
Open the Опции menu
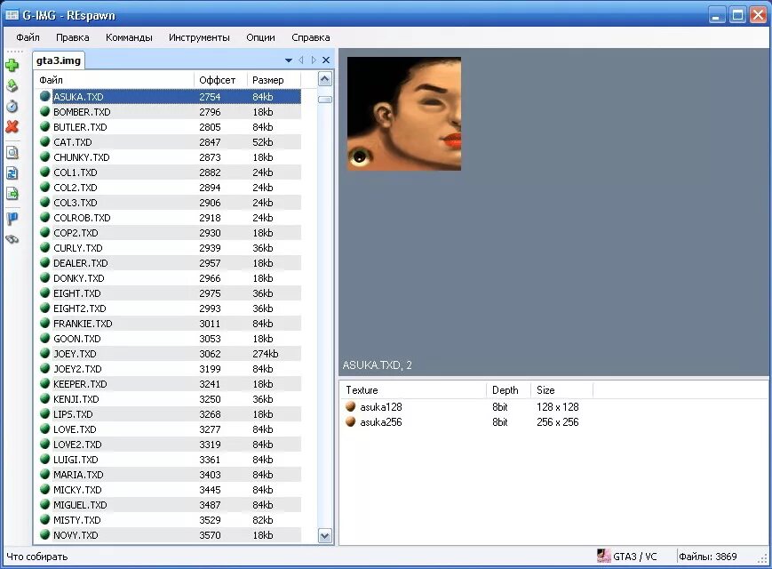260,37
